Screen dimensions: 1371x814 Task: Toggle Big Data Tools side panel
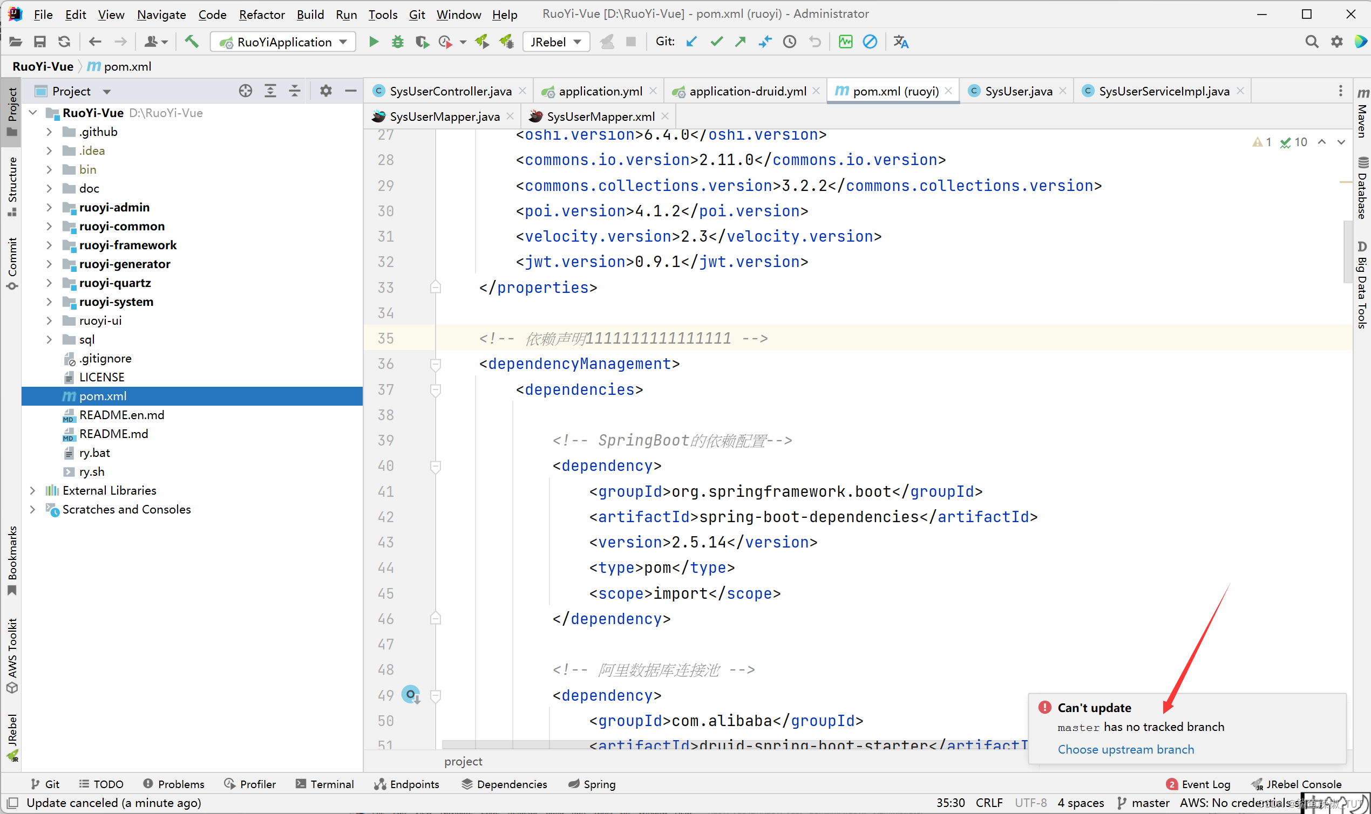1362,284
